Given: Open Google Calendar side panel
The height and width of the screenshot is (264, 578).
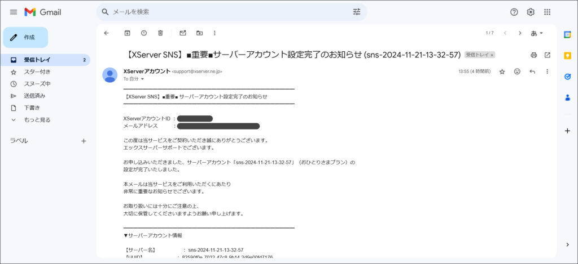Looking at the screenshot, I should coord(568,34).
